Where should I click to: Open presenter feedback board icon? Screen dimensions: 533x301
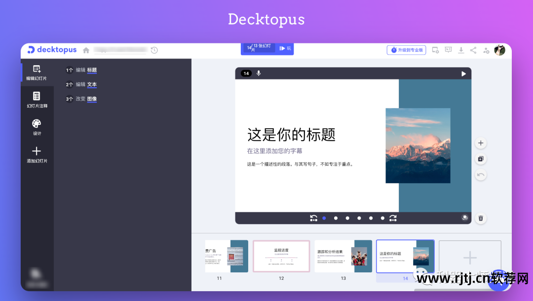coord(448,50)
